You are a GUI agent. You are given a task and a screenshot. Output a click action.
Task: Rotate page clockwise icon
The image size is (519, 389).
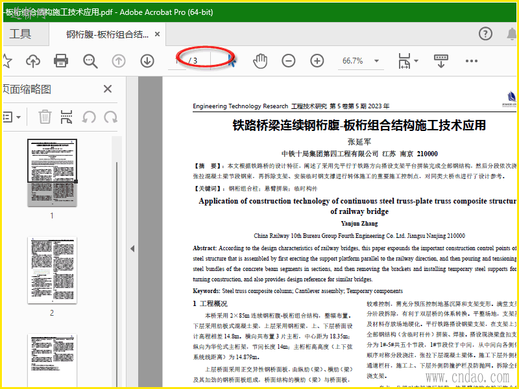pyautogui.click(x=110, y=117)
